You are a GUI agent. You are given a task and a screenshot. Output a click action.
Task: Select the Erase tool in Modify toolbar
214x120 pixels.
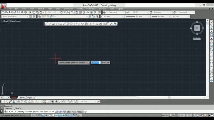pyautogui.click(x=211, y=22)
